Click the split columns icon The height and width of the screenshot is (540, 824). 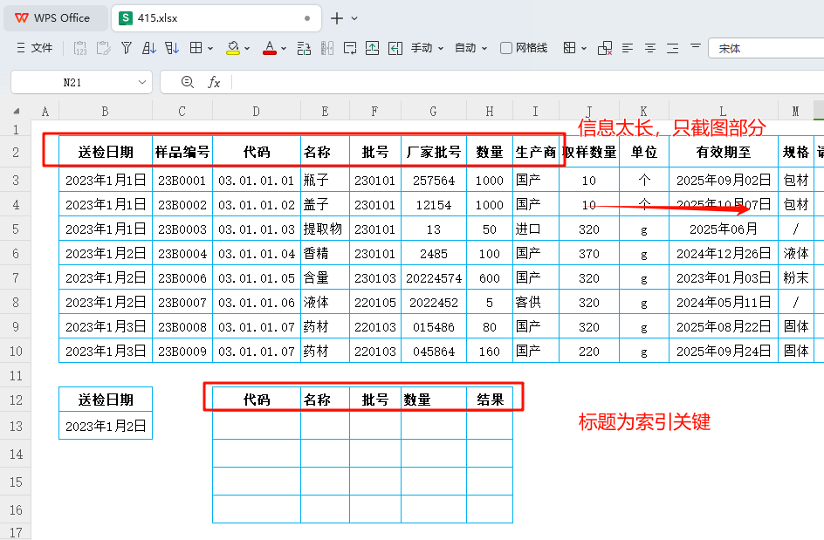click(326, 48)
